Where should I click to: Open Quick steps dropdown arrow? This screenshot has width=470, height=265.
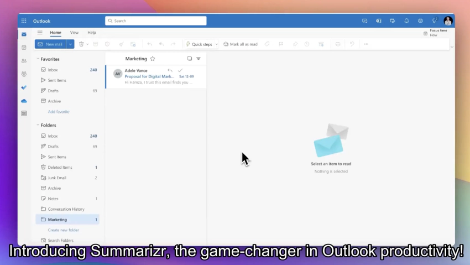point(216,44)
